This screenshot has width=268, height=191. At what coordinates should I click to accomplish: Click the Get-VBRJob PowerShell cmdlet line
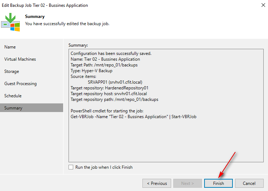133,117
